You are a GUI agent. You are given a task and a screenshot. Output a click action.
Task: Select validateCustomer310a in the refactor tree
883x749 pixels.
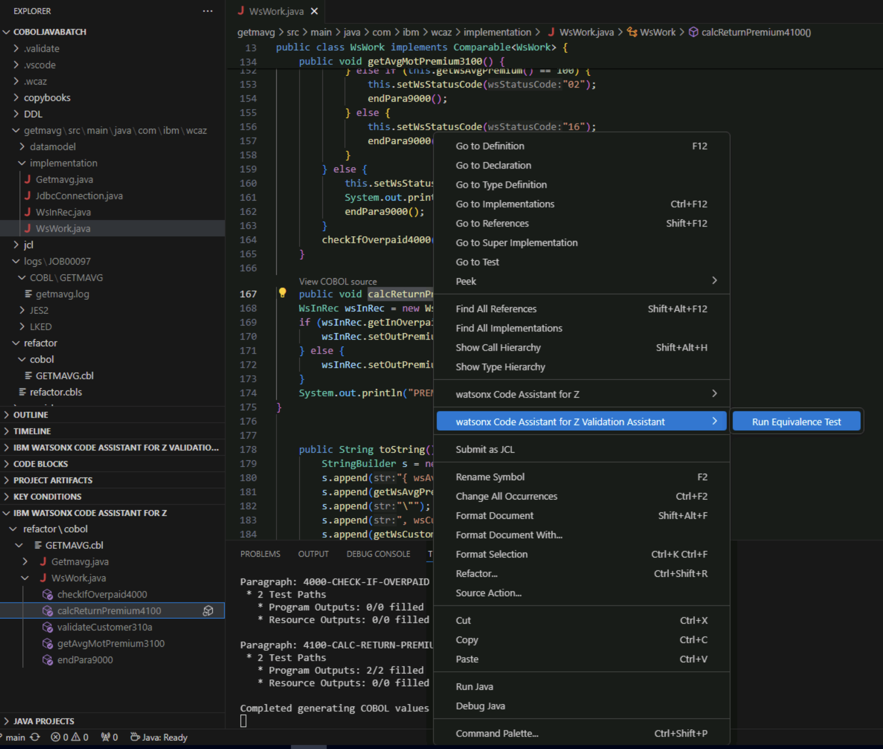(105, 627)
